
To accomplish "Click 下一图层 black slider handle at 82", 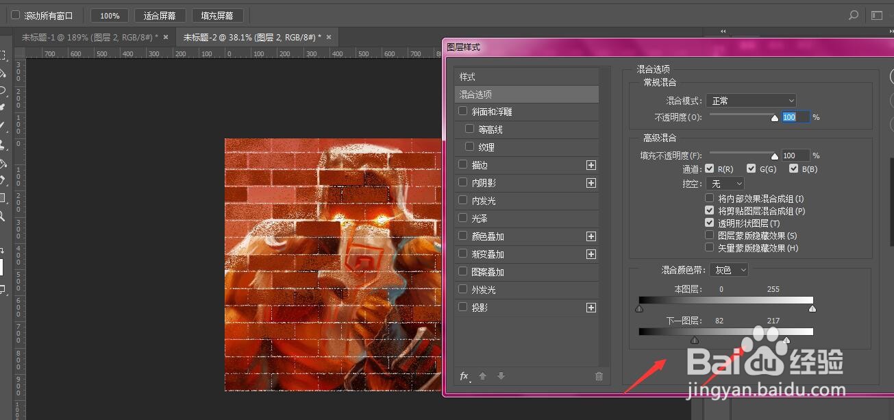I will pyautogui.click(x=695, y=340).
